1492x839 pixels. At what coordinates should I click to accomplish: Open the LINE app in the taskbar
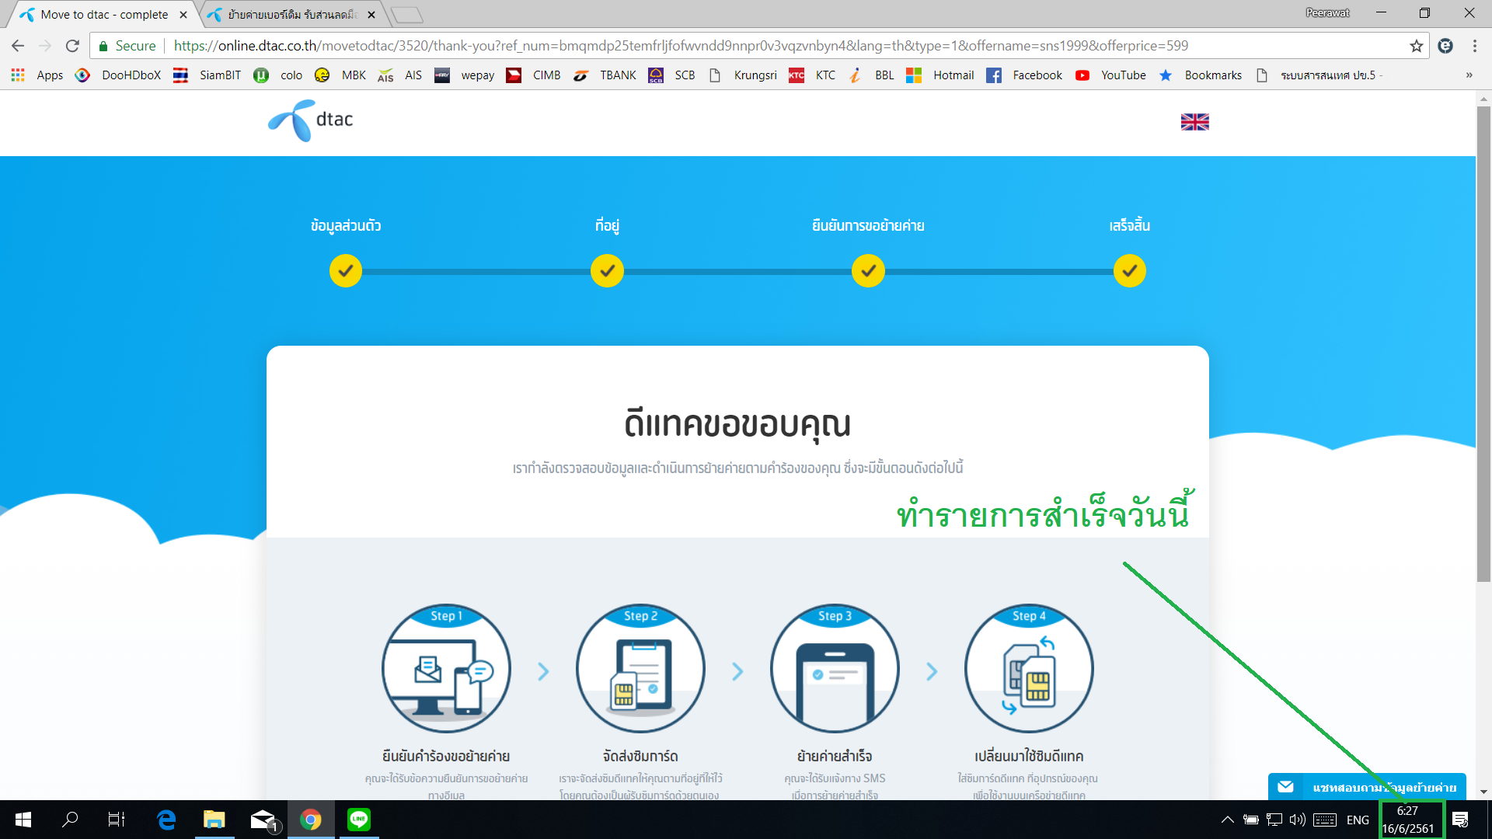point(358,819)
